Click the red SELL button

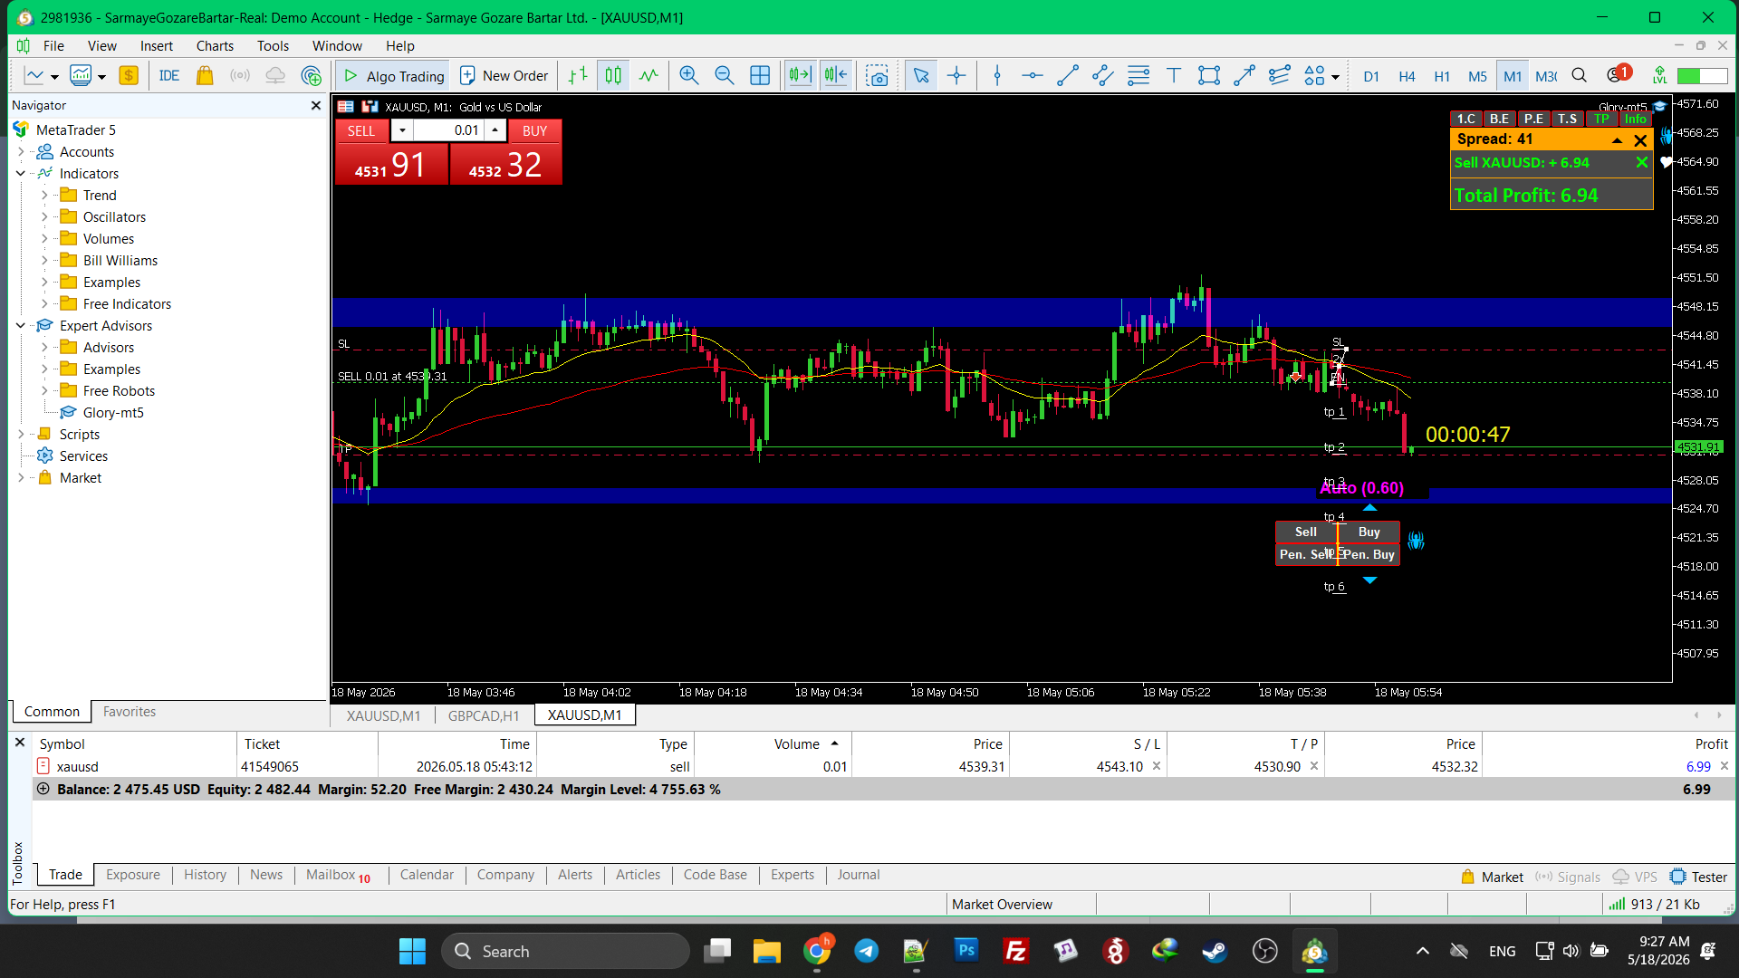click(360, 131)
